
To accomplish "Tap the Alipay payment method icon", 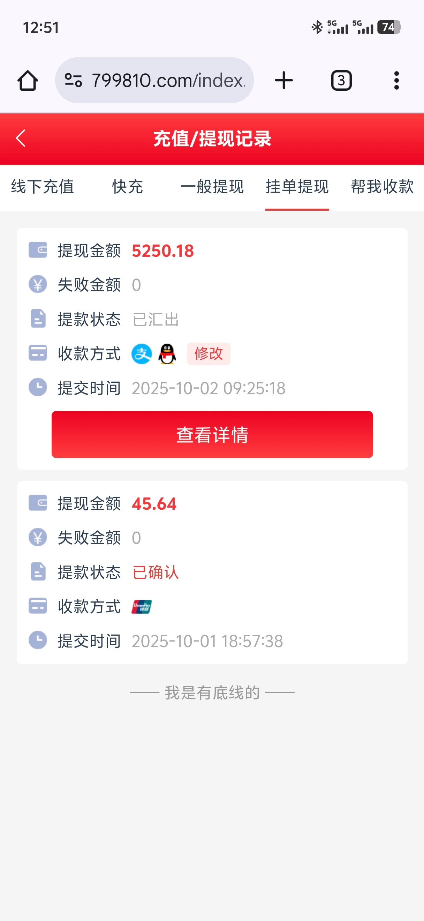I will (x=142, y=354).
